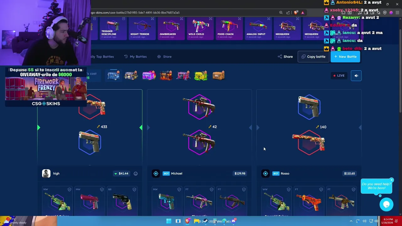Click bot Rosso's avatar icon

265,174
